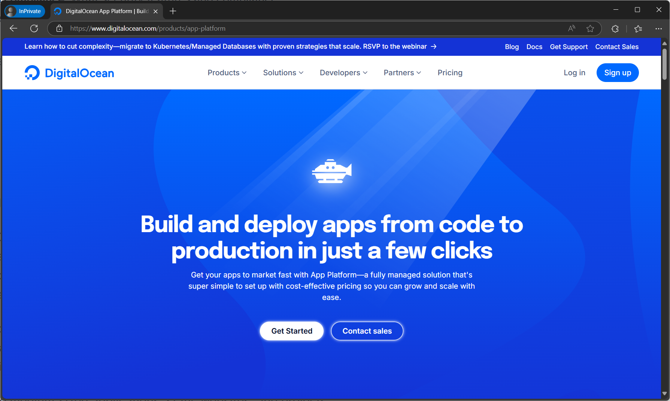The height and width of the screenshot is (401, 670).
Task: Expand the Products dropdown menu
Action: click(x=227, y=73)
